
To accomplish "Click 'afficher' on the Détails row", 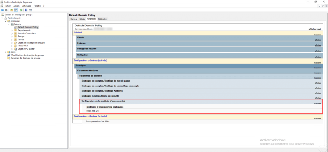I will click(x=318, y=40).
